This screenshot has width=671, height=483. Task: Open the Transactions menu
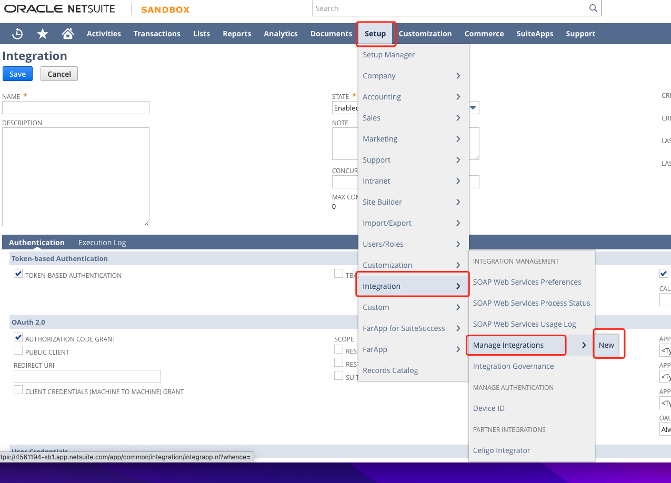(x=157, y=34)
